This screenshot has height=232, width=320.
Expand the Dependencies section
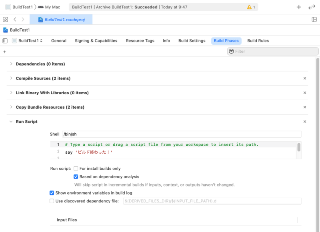[11, 64]
